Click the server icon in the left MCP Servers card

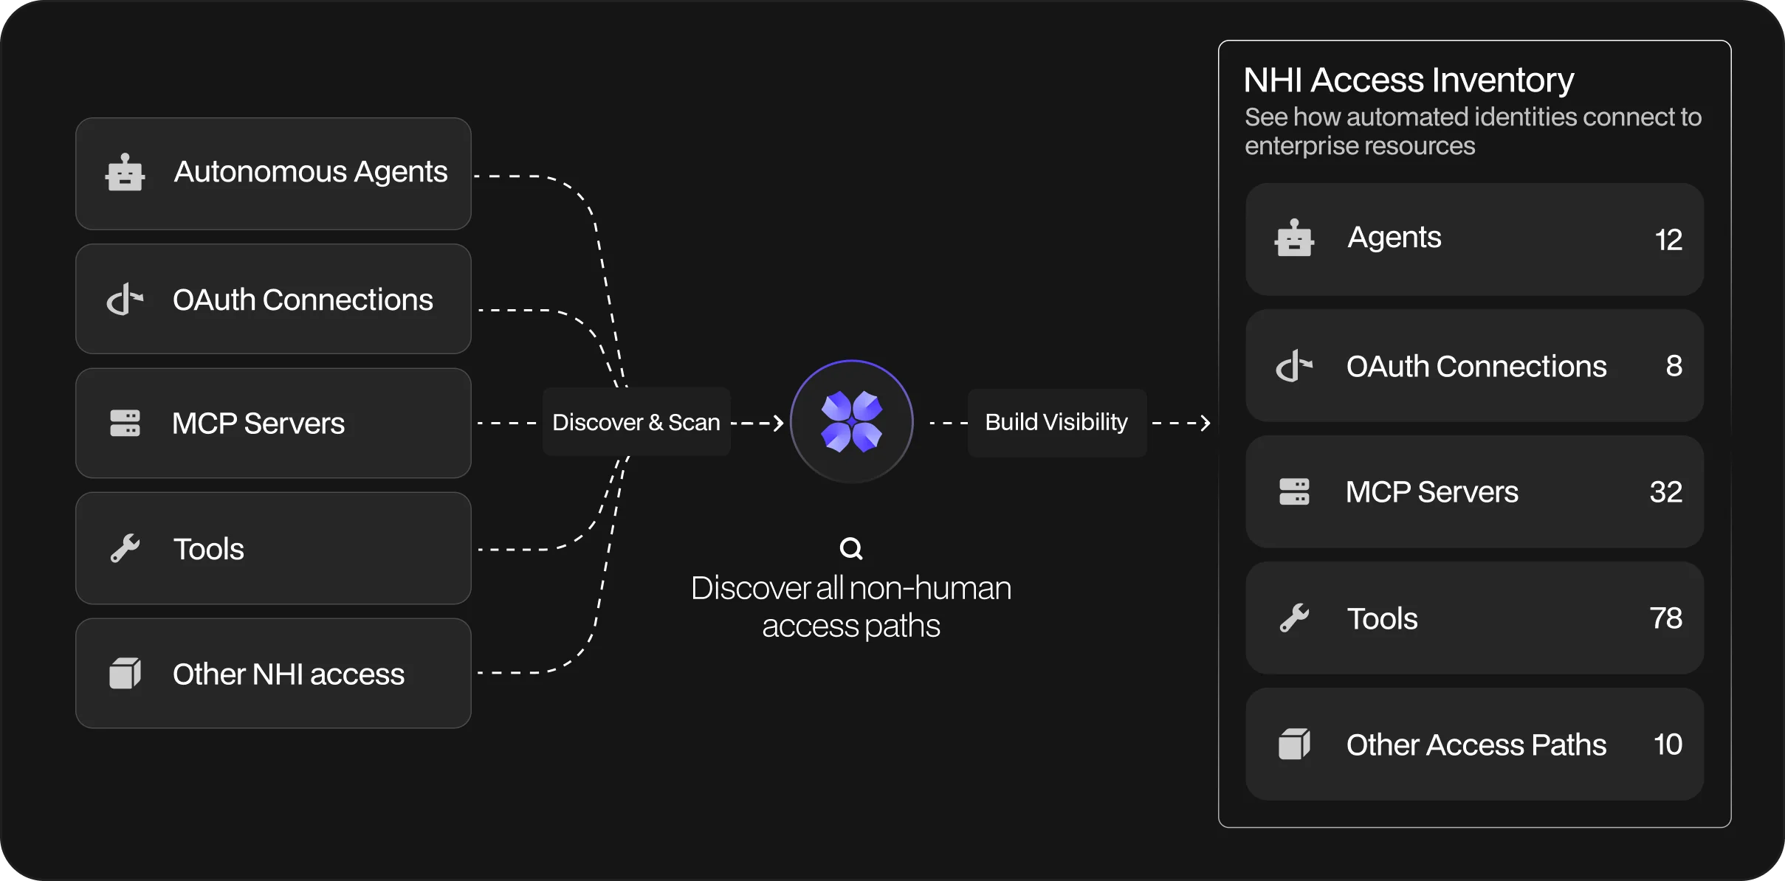coord(125,424)
